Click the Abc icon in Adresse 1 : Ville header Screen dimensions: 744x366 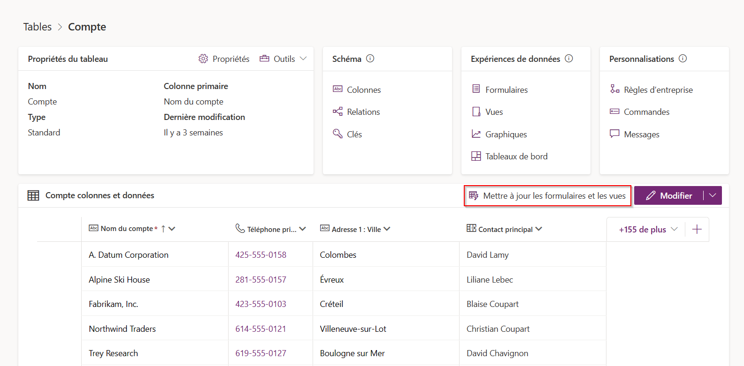click(x=325, y=228)
